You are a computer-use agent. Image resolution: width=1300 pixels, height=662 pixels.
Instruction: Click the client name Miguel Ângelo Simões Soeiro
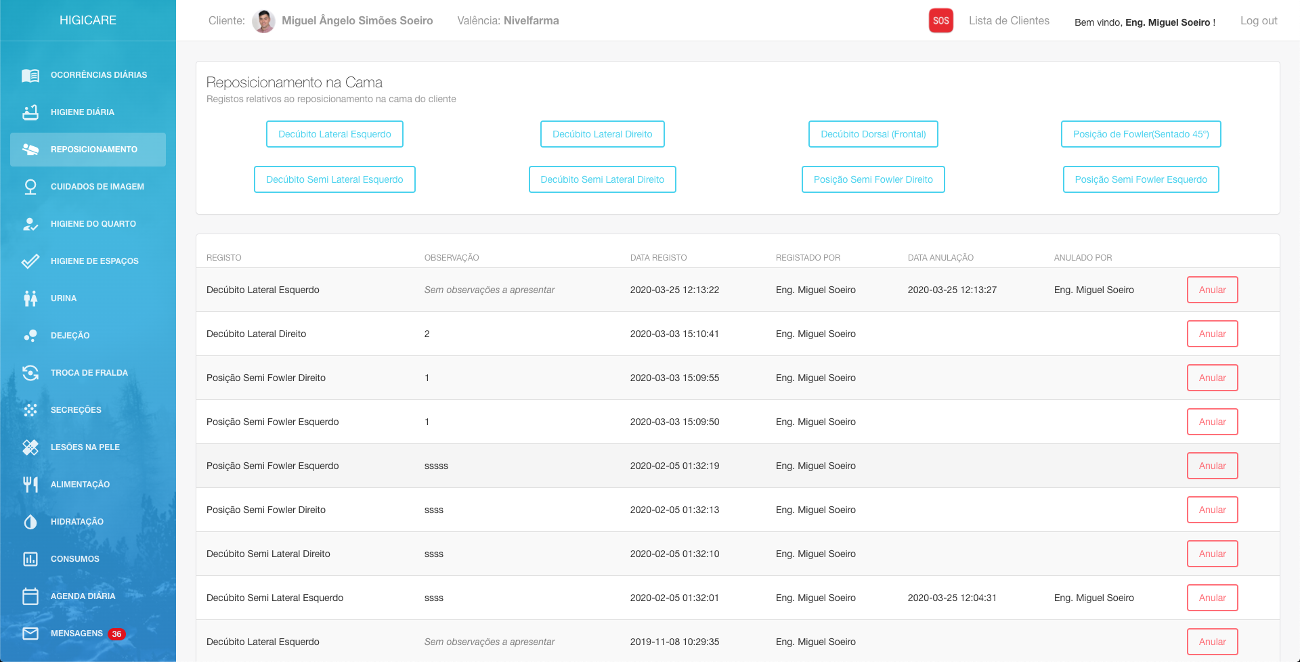point(357,21)
